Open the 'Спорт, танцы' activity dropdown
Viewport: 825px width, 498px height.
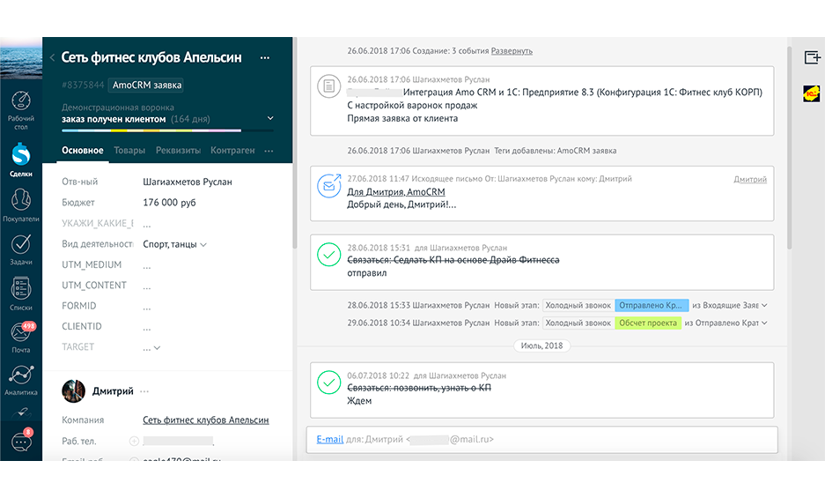174,244
